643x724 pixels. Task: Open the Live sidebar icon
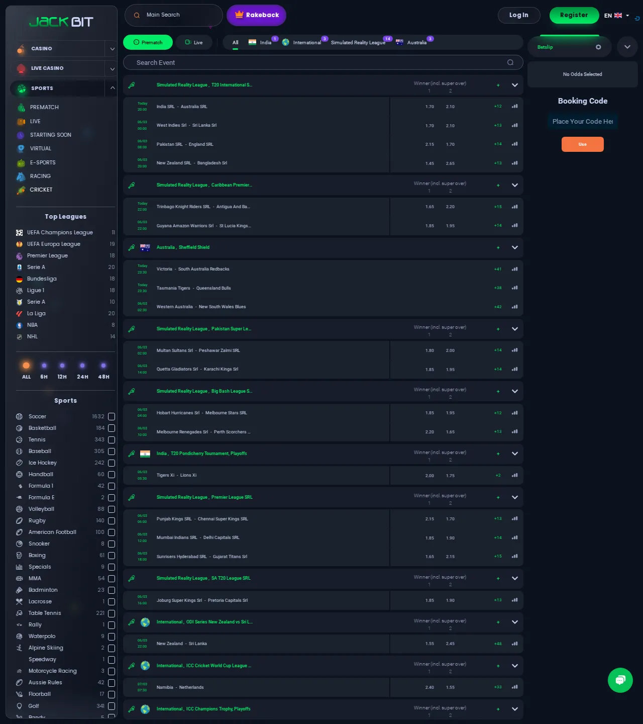(21, 121)
